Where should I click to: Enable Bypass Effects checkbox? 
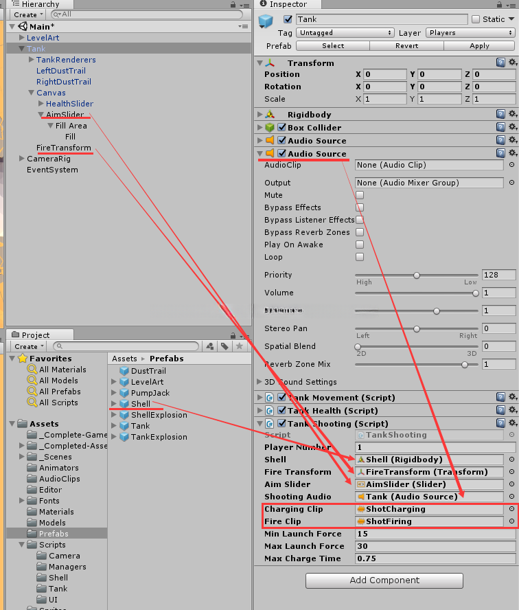(360, 207)
